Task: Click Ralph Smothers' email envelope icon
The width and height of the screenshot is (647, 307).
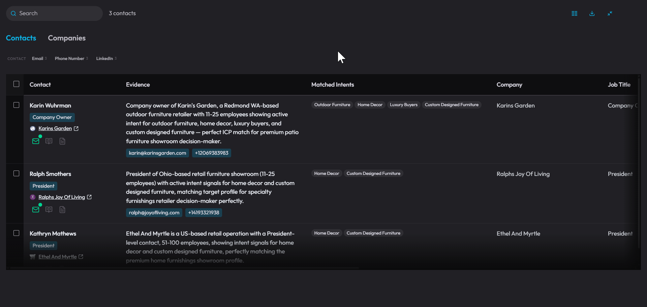Action: pos(36,210)
